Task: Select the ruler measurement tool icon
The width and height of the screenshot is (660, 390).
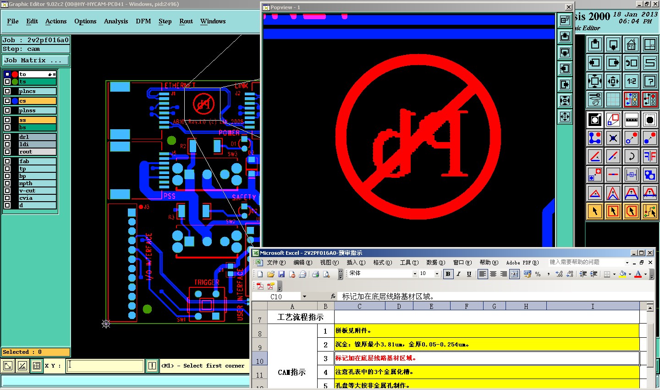Action: (x=632, y=120)
